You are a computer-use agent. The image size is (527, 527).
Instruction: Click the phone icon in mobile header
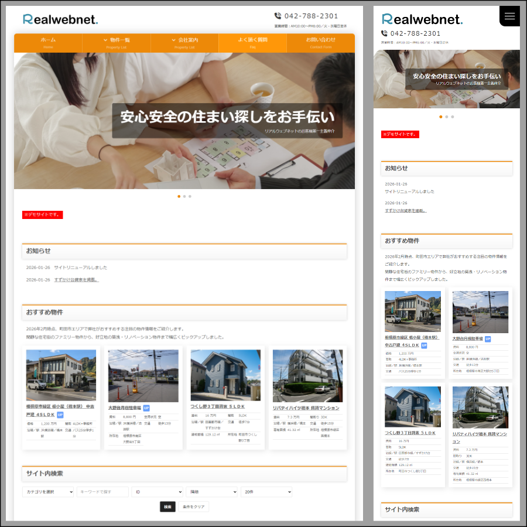(384, 33)
